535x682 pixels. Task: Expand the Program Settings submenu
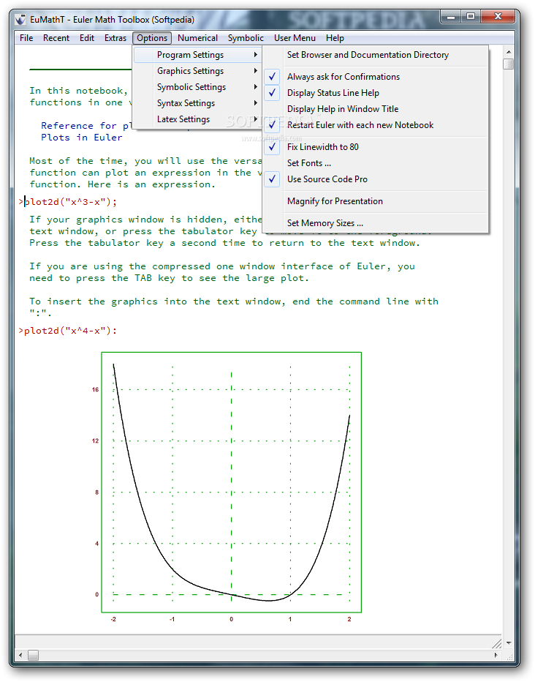(x=197, y=55)
